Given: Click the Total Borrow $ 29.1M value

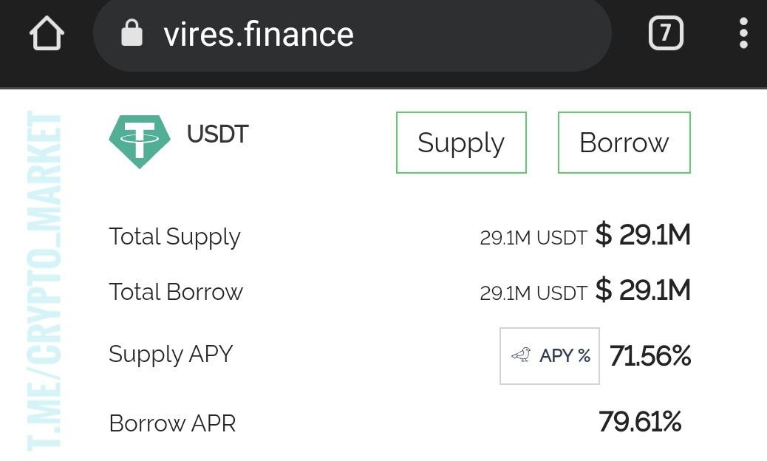Looking at the screenshot, I should pos(643,290).
